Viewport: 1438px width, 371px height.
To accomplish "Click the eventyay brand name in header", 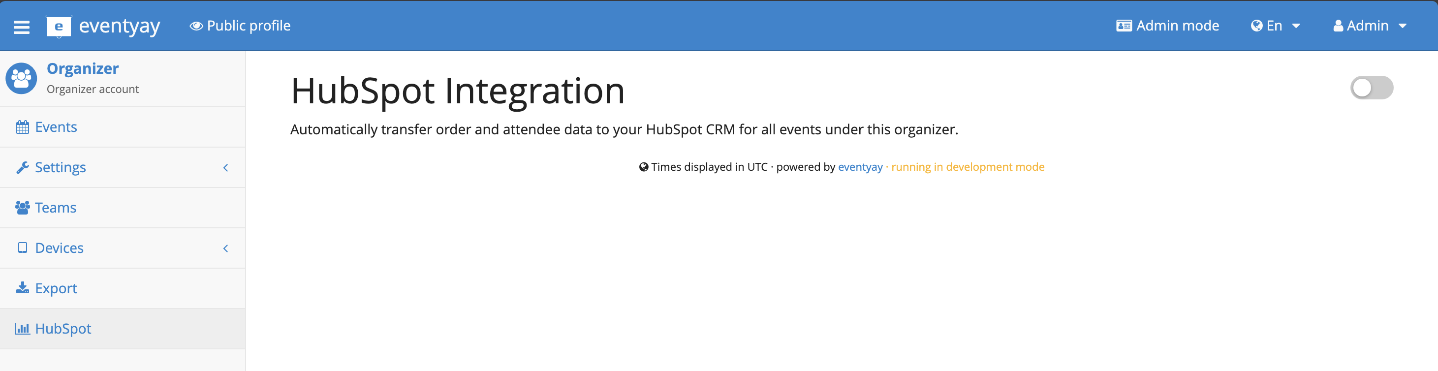I will (120, 26).
